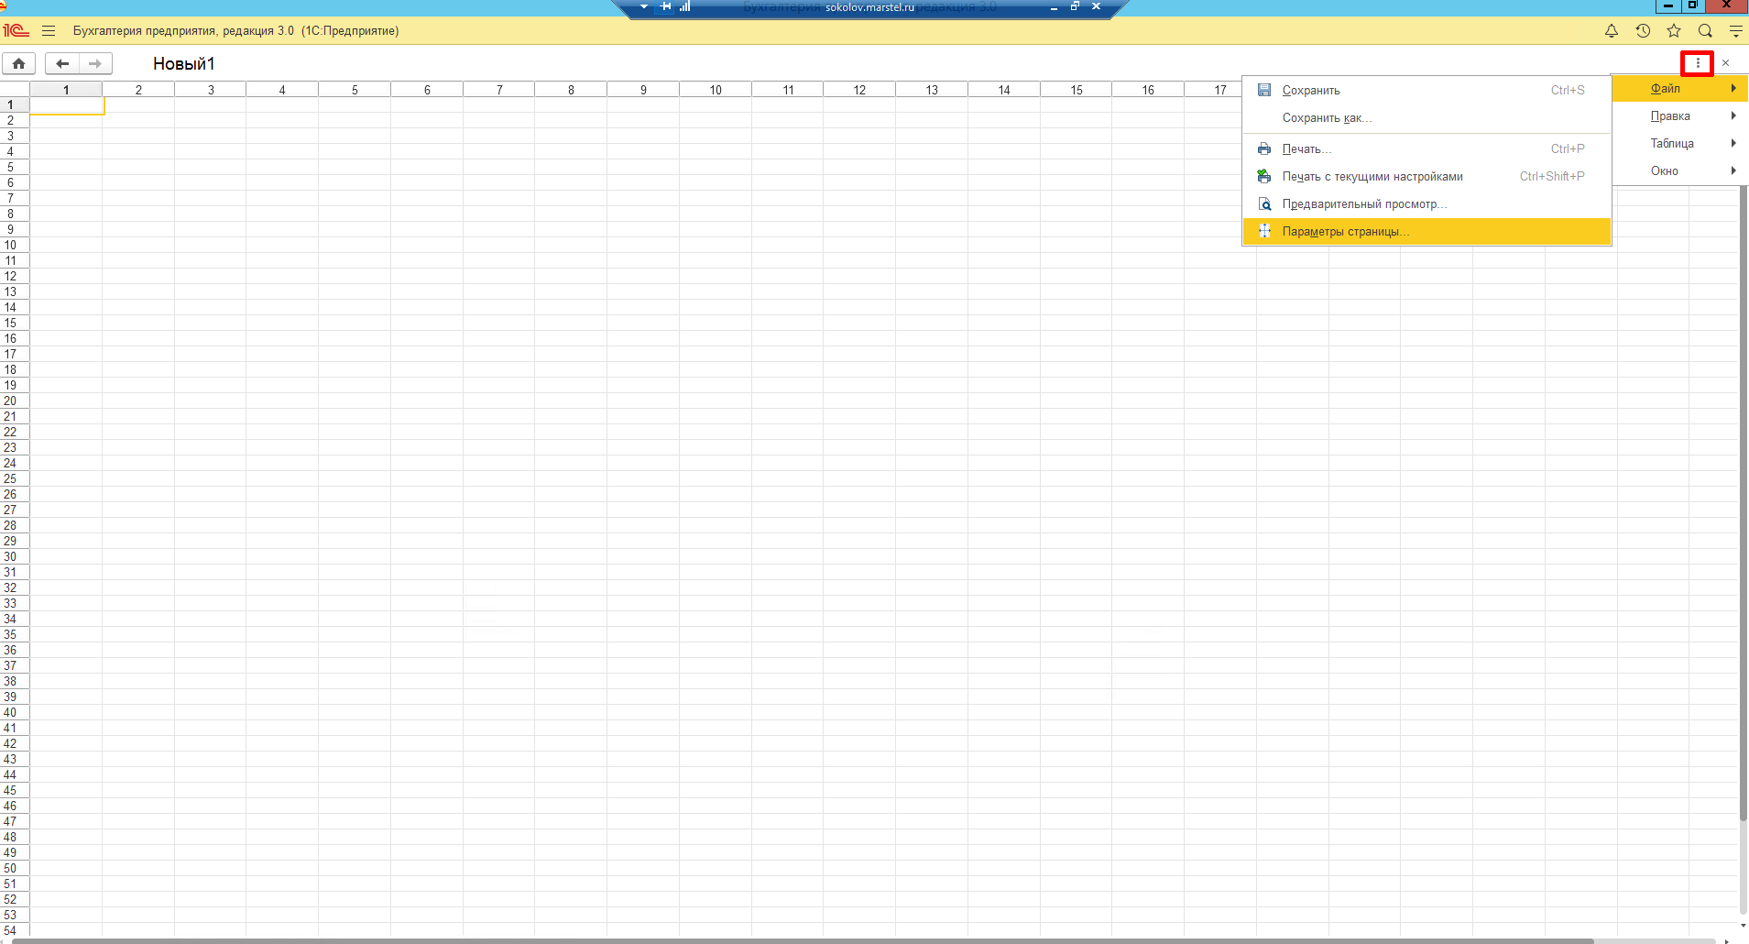Expand the Правка submenu

tap(1680, 115)
